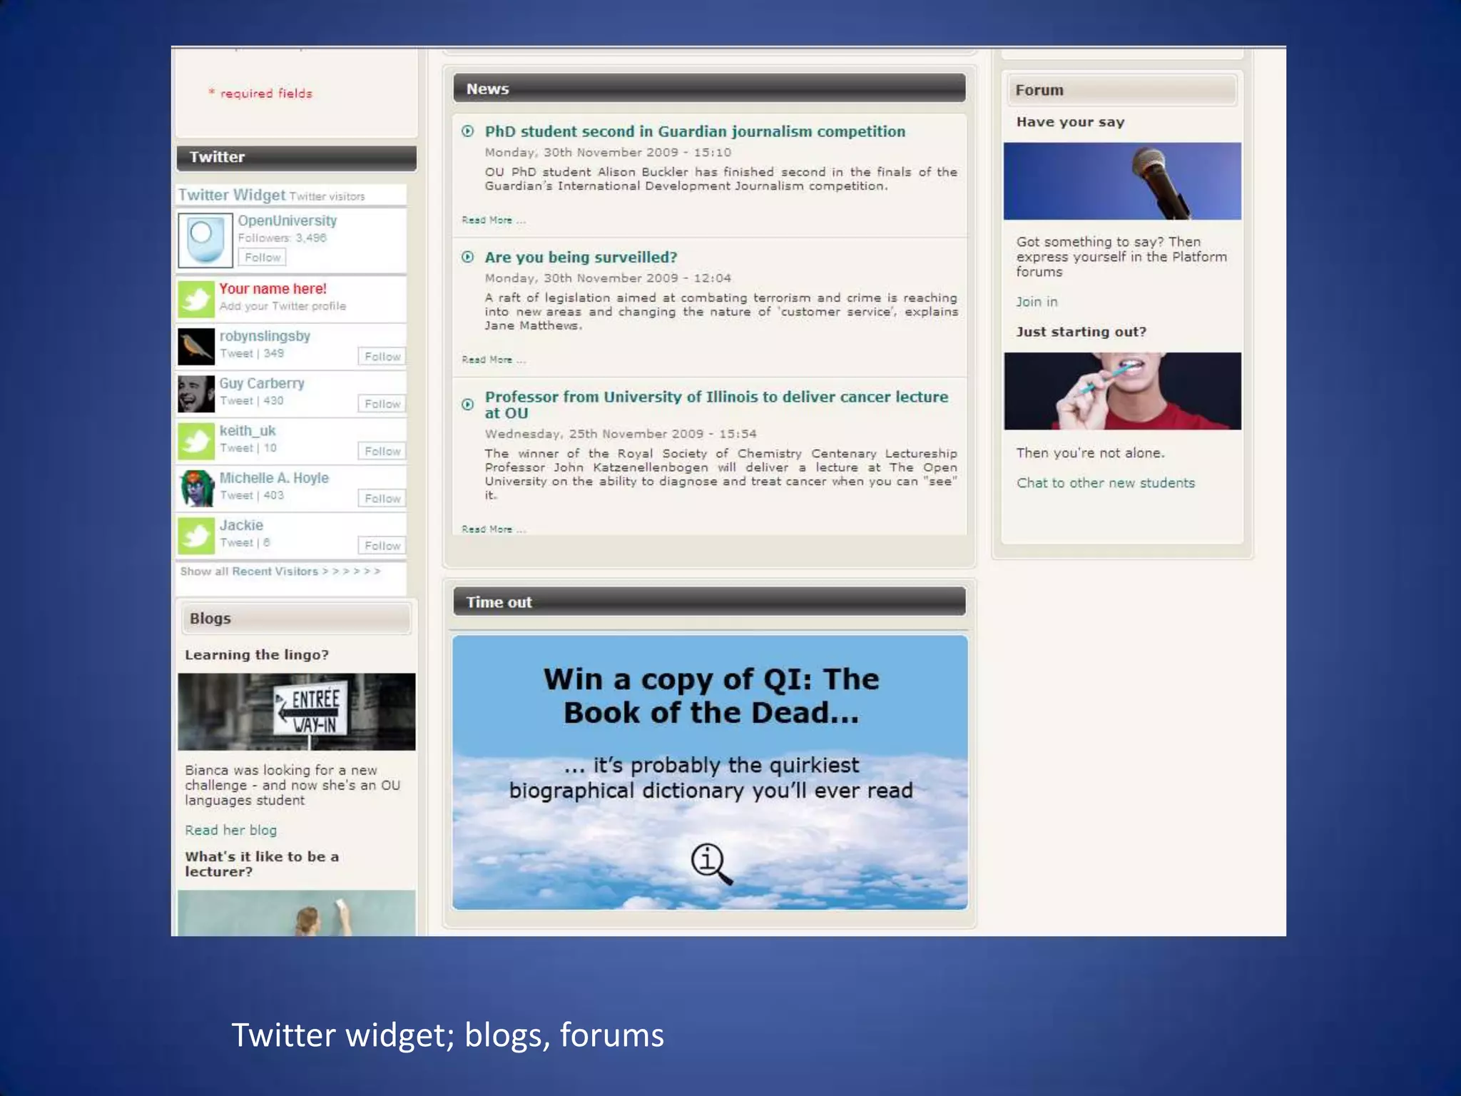Click the bullet icon beside surveillance article
Screen dimensions: 1461x1096
pos(468,257)
